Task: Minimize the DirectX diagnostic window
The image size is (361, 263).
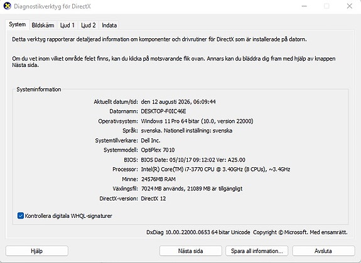Action: 304,6
